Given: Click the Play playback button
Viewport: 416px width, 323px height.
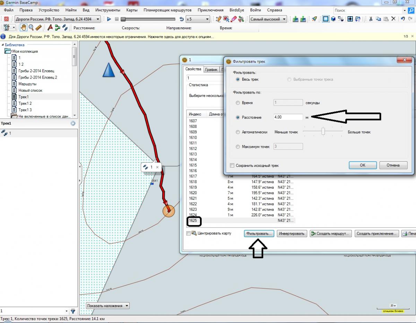Looking at the screenshot, I should pos(109,19).
